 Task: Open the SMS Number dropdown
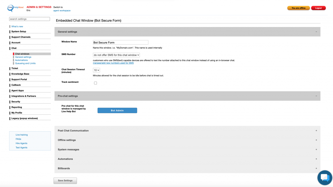pos(116,55)
